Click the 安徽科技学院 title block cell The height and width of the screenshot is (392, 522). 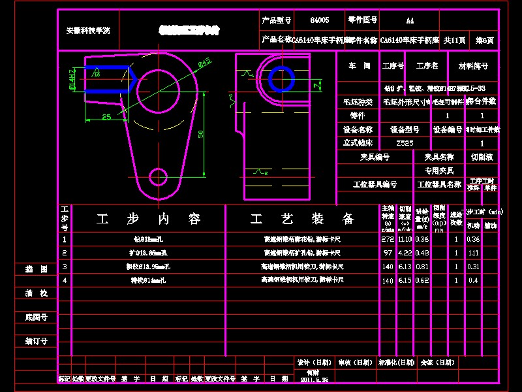click(88, 31)
